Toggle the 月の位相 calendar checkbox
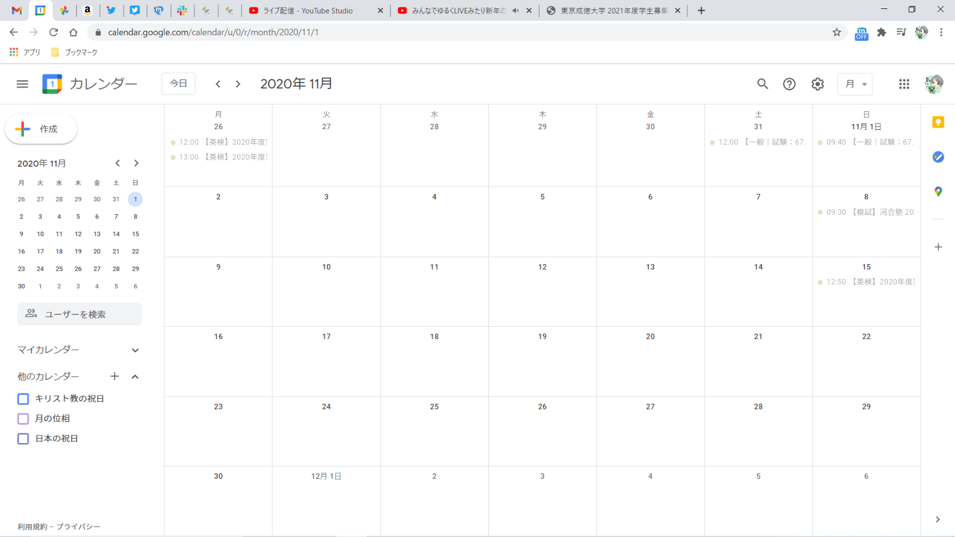The image size is (955, 537). 23,419
